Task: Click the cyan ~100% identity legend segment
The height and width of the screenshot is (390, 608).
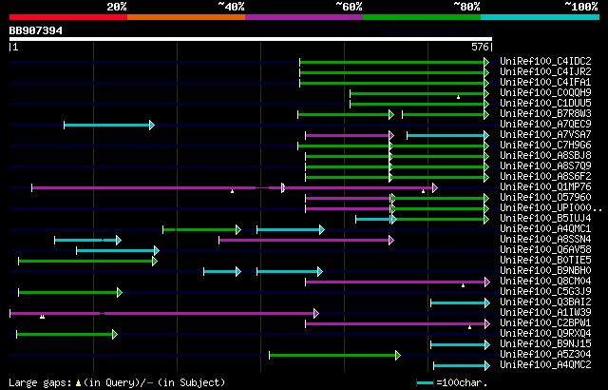Action: 541,17
